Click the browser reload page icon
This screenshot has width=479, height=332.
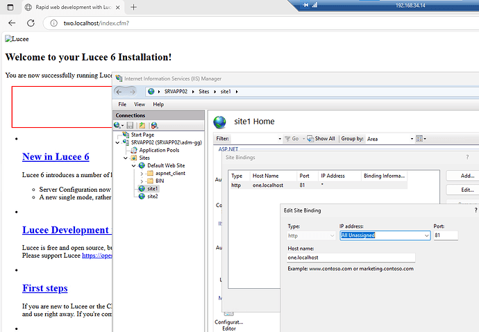click(x=31, y=23)
